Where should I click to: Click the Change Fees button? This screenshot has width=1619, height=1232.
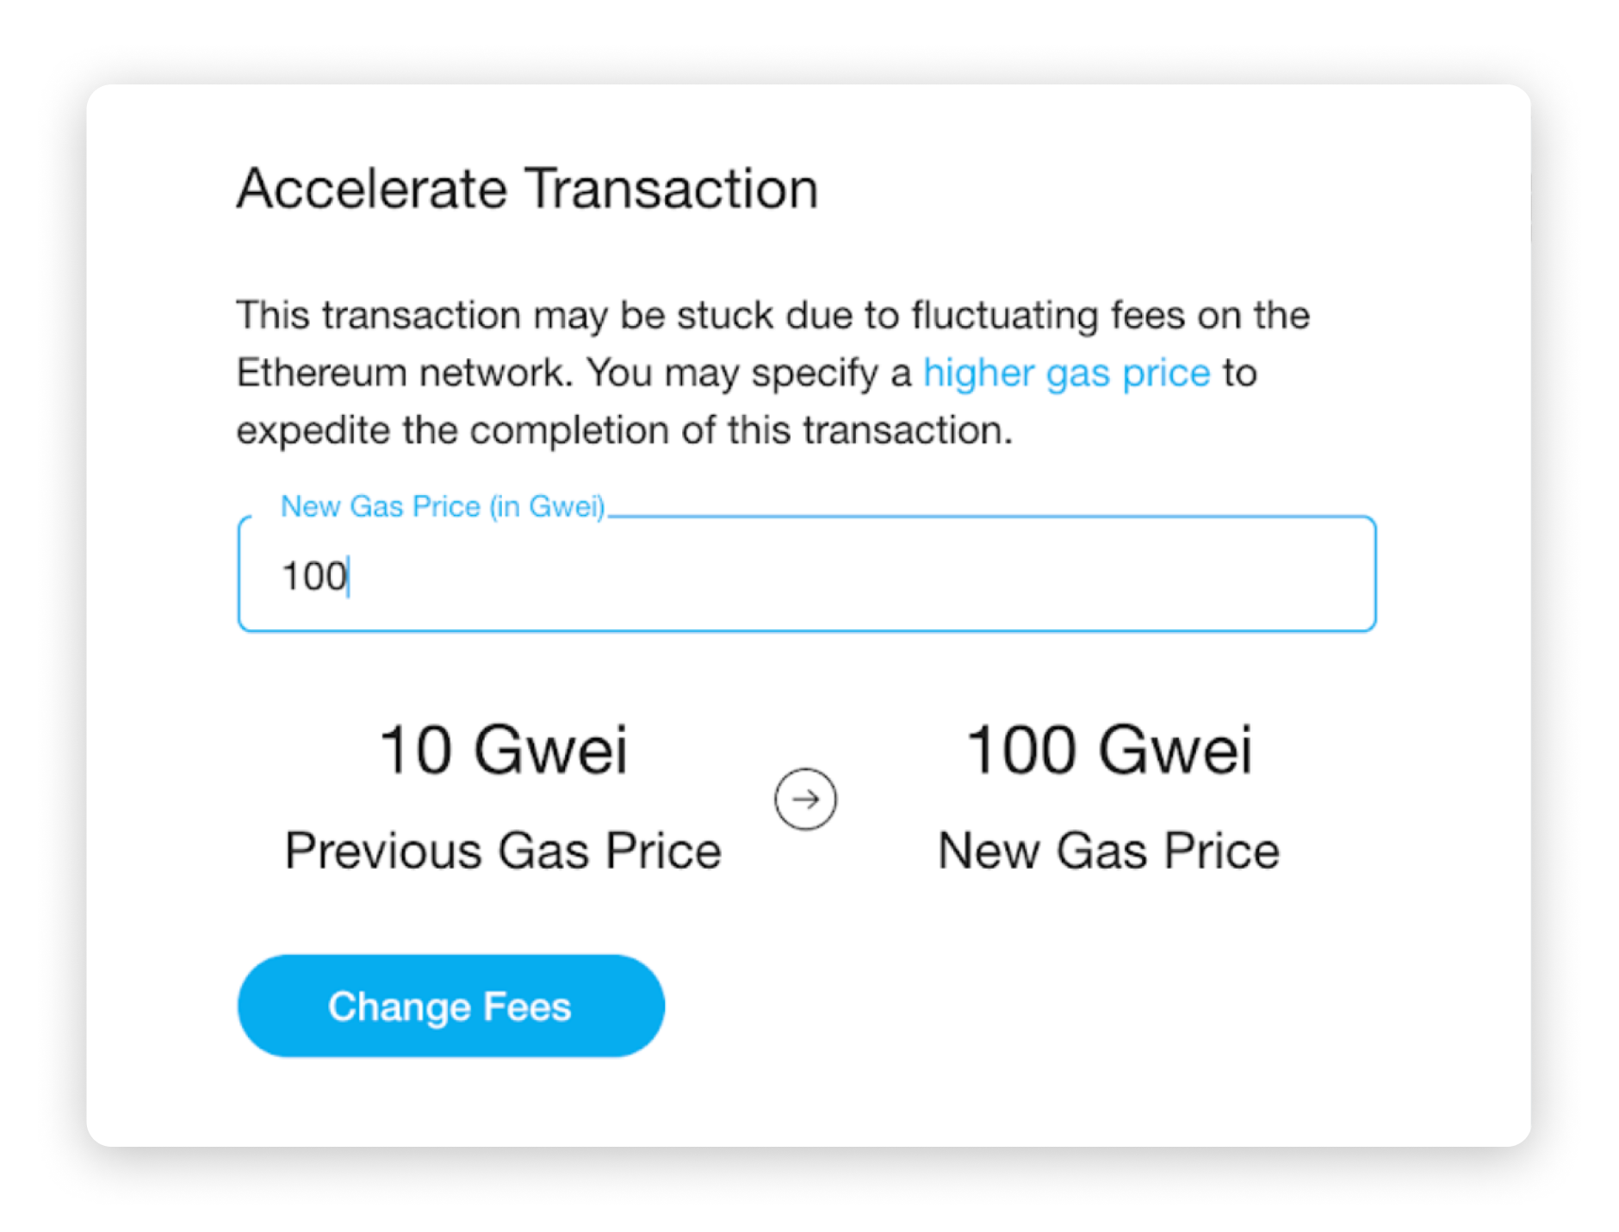pyautogui.click(x=450, y=1006)
